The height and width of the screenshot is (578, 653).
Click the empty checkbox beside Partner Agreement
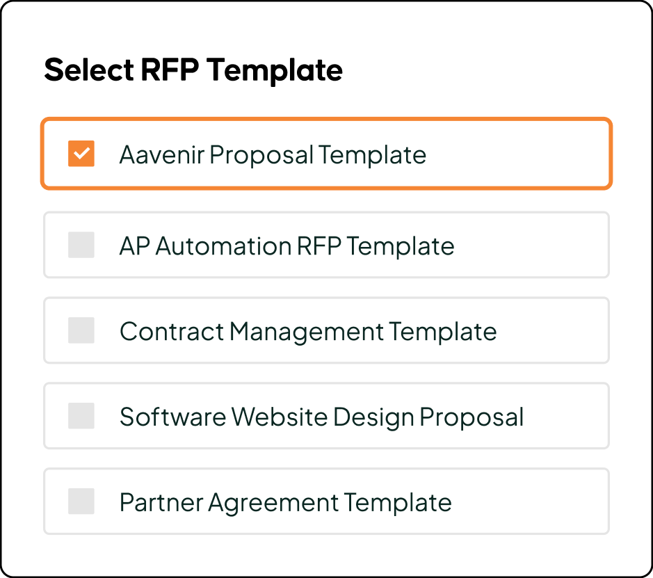(81, 501)
